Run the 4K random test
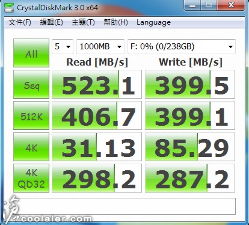 pos(31,147)
